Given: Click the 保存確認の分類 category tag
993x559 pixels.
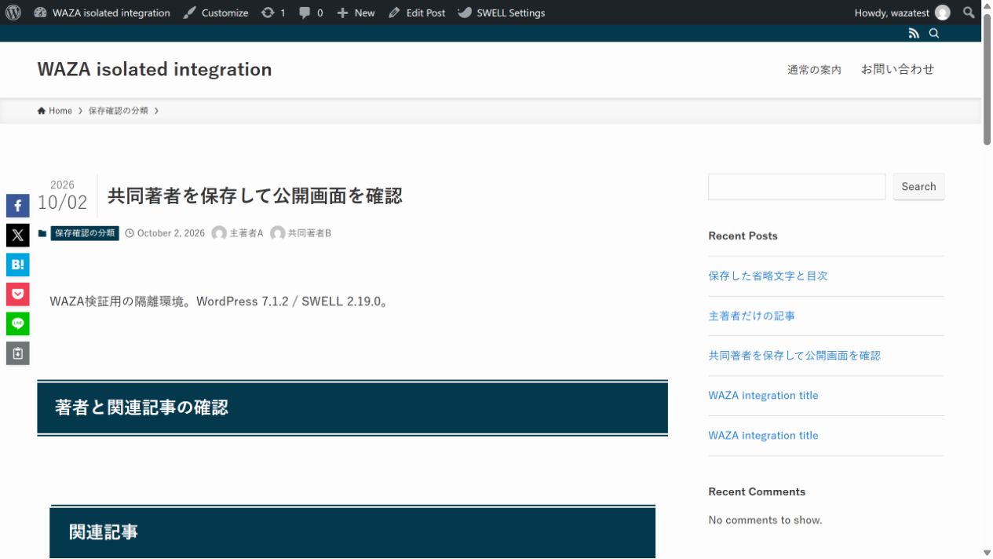Looking at the screenshot, I should click(x=85, y=233).
